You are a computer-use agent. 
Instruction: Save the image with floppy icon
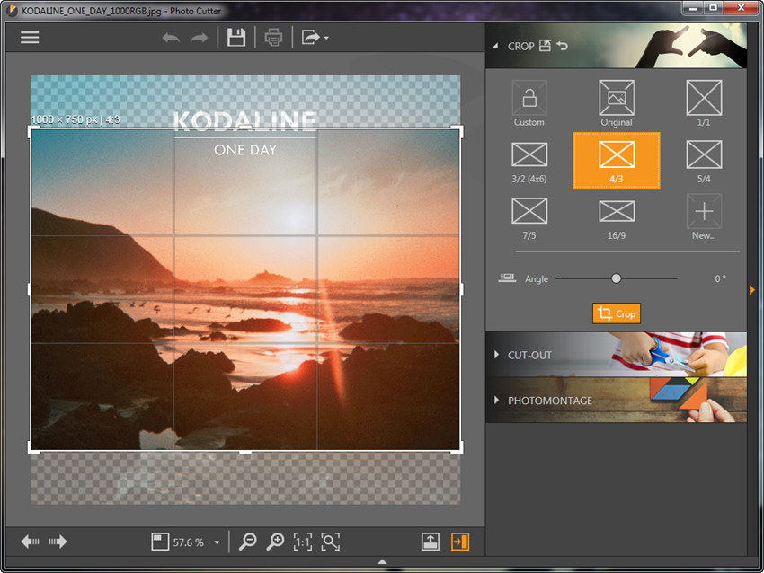[x=236, y=38]
